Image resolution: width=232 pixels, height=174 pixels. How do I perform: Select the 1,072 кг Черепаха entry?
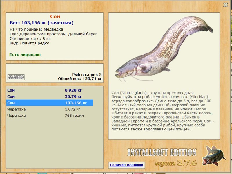[x=50, y=109]
